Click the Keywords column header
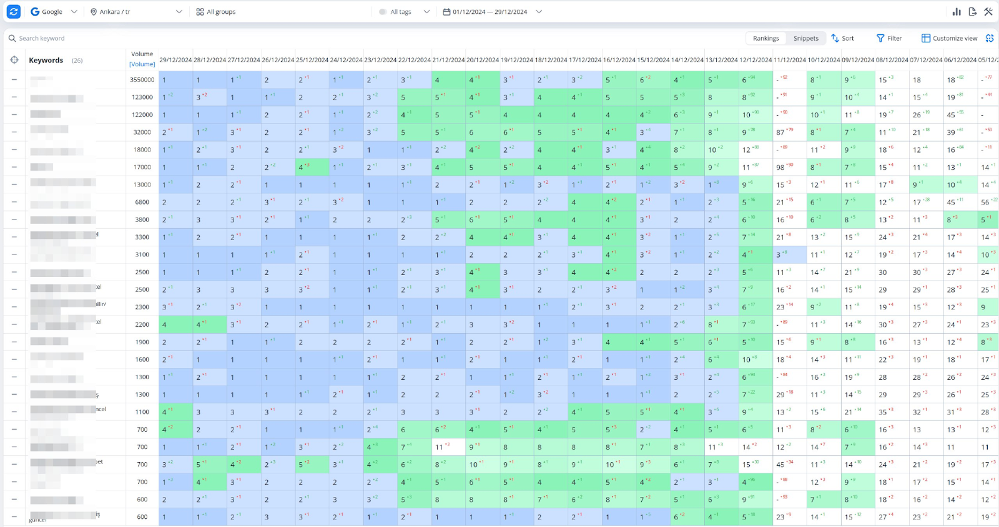The width and height of the screenshot is (999, 527). pyautogui.click(x=46, y=60)
